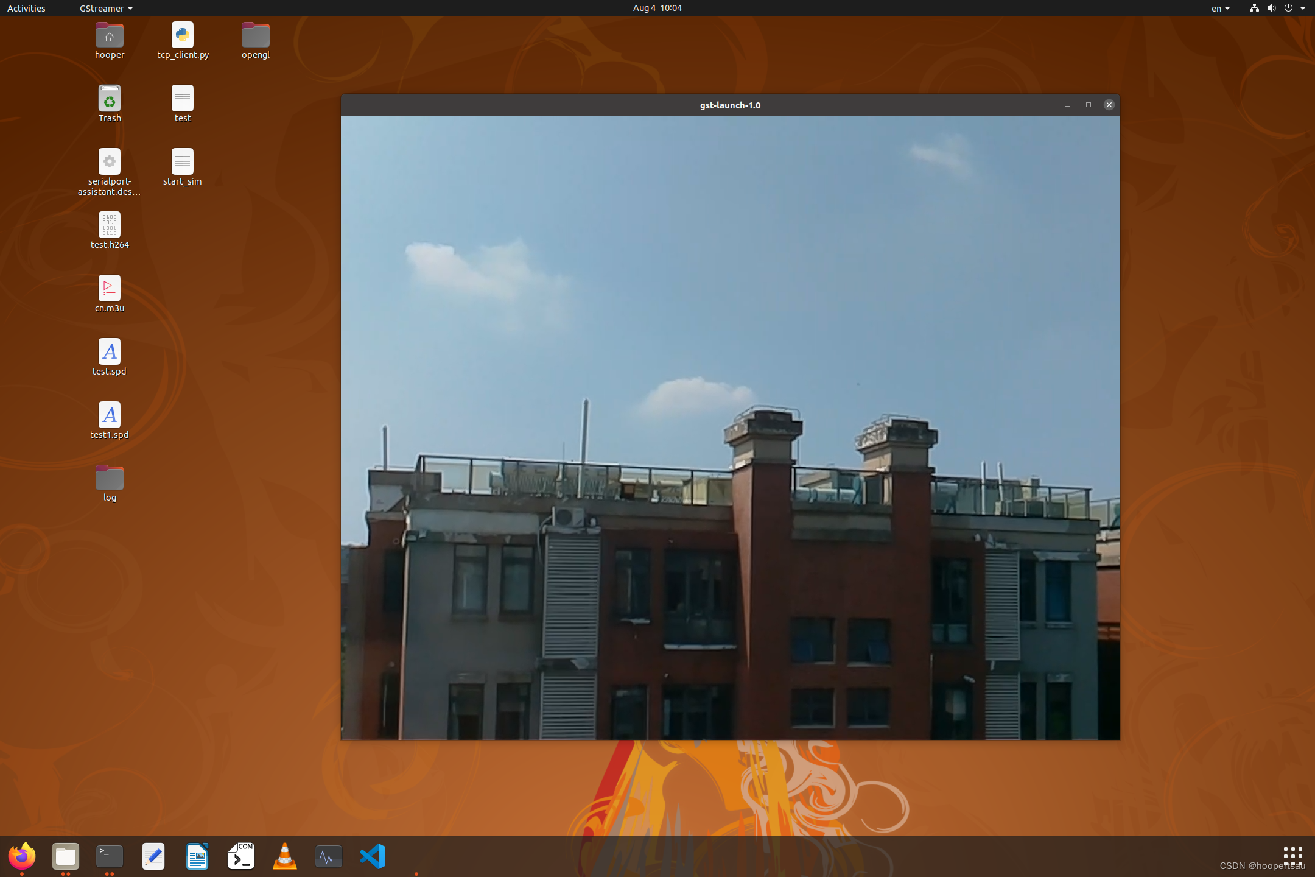Select the tcp_client.py Python file
Screen dimensions: 1315x877
click(183, 35)
